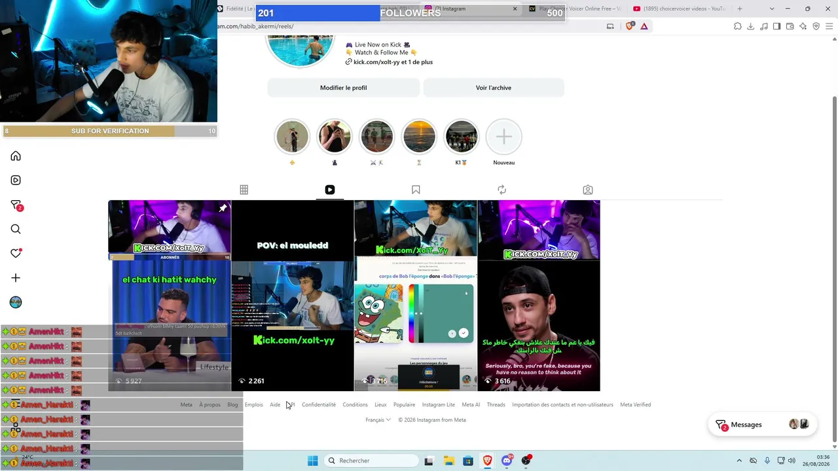Open the Brave Wallet icon
838x471 pixels.
tap(790, 26)
